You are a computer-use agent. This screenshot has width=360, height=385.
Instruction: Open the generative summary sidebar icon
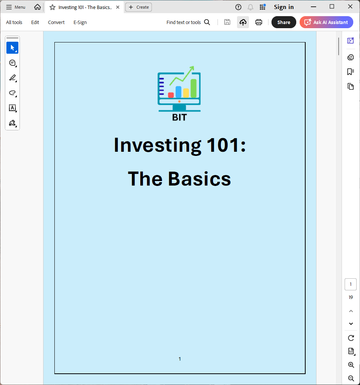[x=350, y=40]
